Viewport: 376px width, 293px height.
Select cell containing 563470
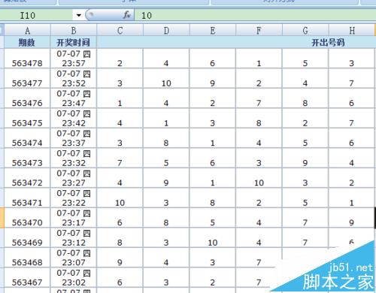[27, 218]
